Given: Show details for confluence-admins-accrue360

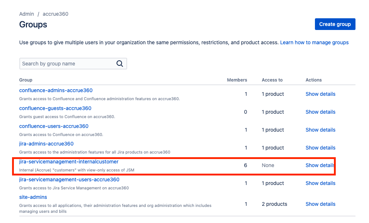Looking at the screenshot, I should (320, 94).
